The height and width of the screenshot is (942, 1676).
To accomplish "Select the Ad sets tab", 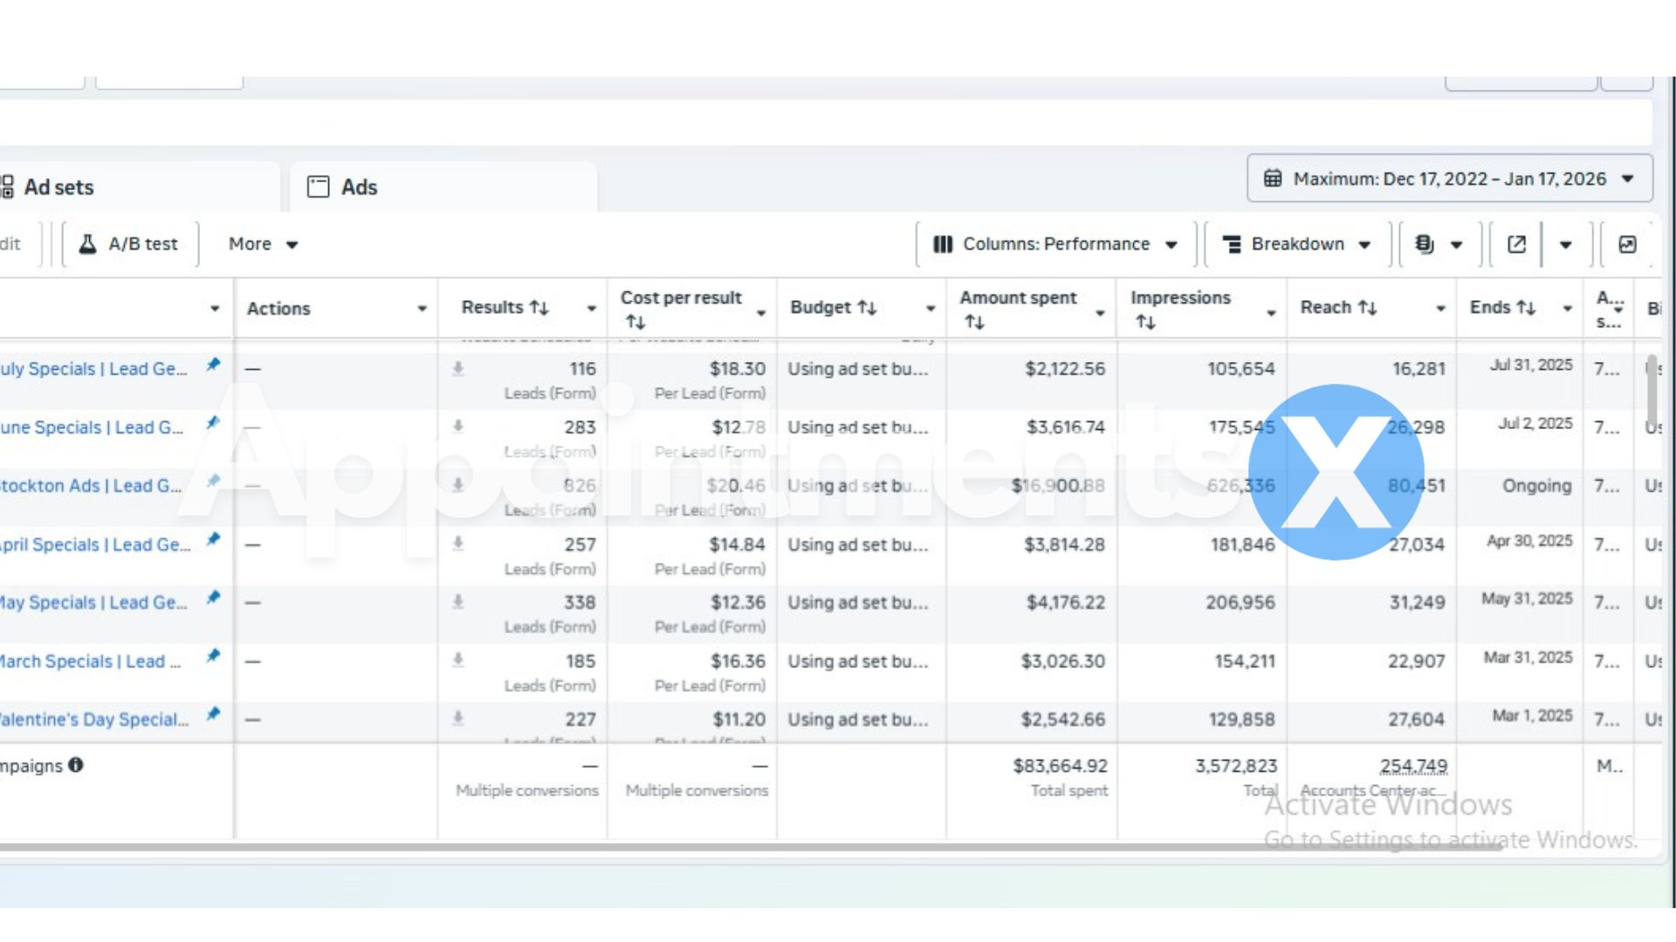I will click(x=59, y=187).
